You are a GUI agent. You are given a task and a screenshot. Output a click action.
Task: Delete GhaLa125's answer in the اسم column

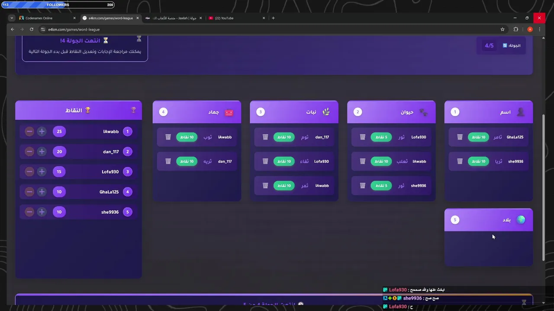coord(460,137)
